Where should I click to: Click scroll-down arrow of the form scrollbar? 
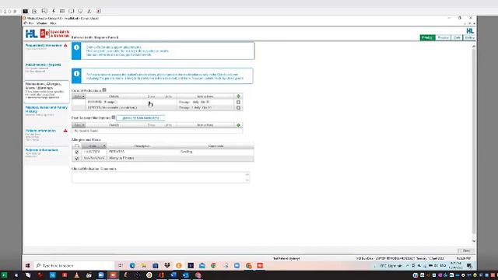pyautogui.click(x=474, y=241)
